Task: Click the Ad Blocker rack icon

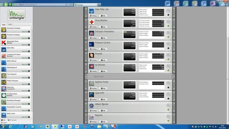Action: coord(92,67)
